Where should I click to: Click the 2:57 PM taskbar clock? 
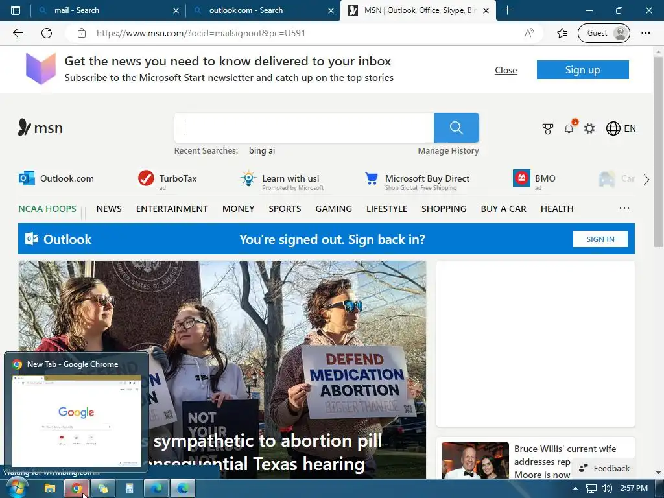click(x=634, y=488)
